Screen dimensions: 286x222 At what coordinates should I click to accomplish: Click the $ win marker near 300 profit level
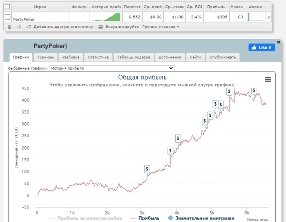point(205,121)
